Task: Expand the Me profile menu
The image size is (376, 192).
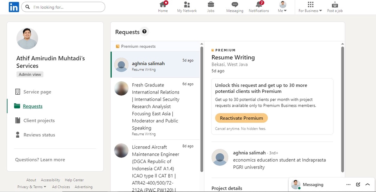Action: [283, 7]
